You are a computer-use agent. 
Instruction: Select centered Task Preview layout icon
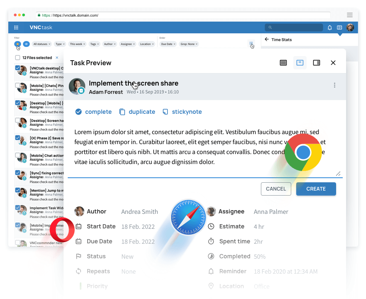tap(300, 63)
